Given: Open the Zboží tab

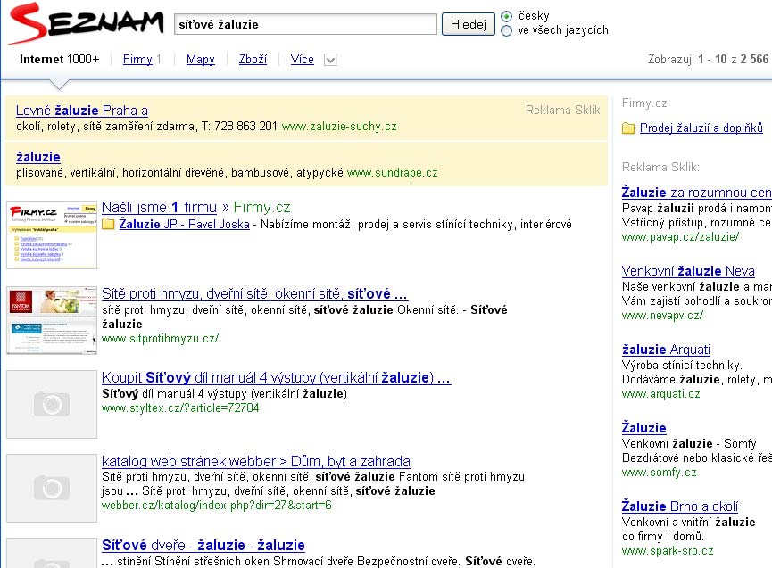Looking at the screenshot, I should (x=253, y=60).
